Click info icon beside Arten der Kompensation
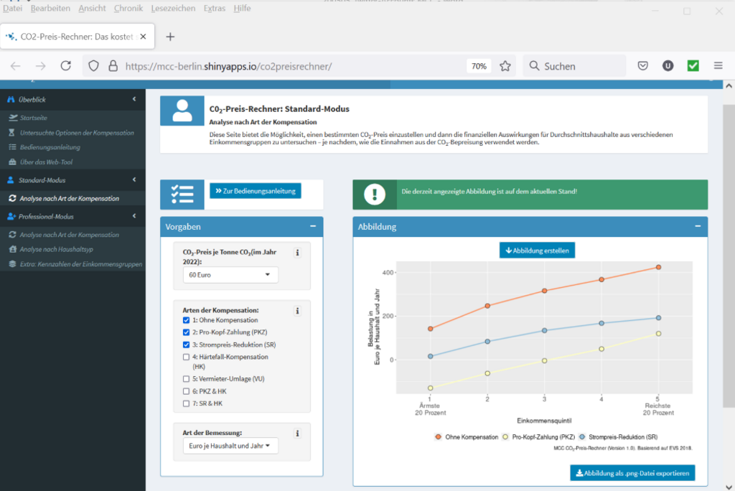735x491 pixels. tap(297, 311)
